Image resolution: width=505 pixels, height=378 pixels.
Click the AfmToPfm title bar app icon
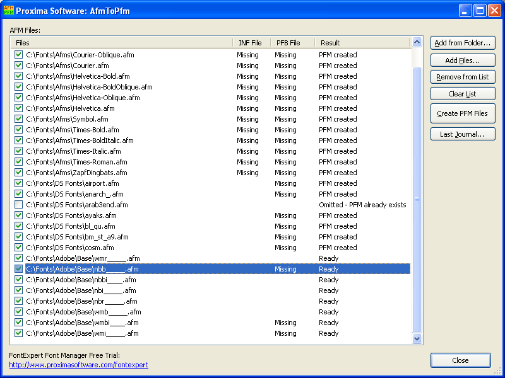tap(9, 10)
